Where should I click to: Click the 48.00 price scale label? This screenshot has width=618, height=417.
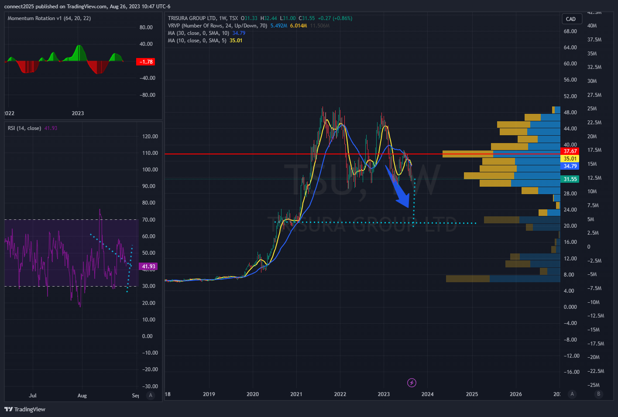[570, 113]
